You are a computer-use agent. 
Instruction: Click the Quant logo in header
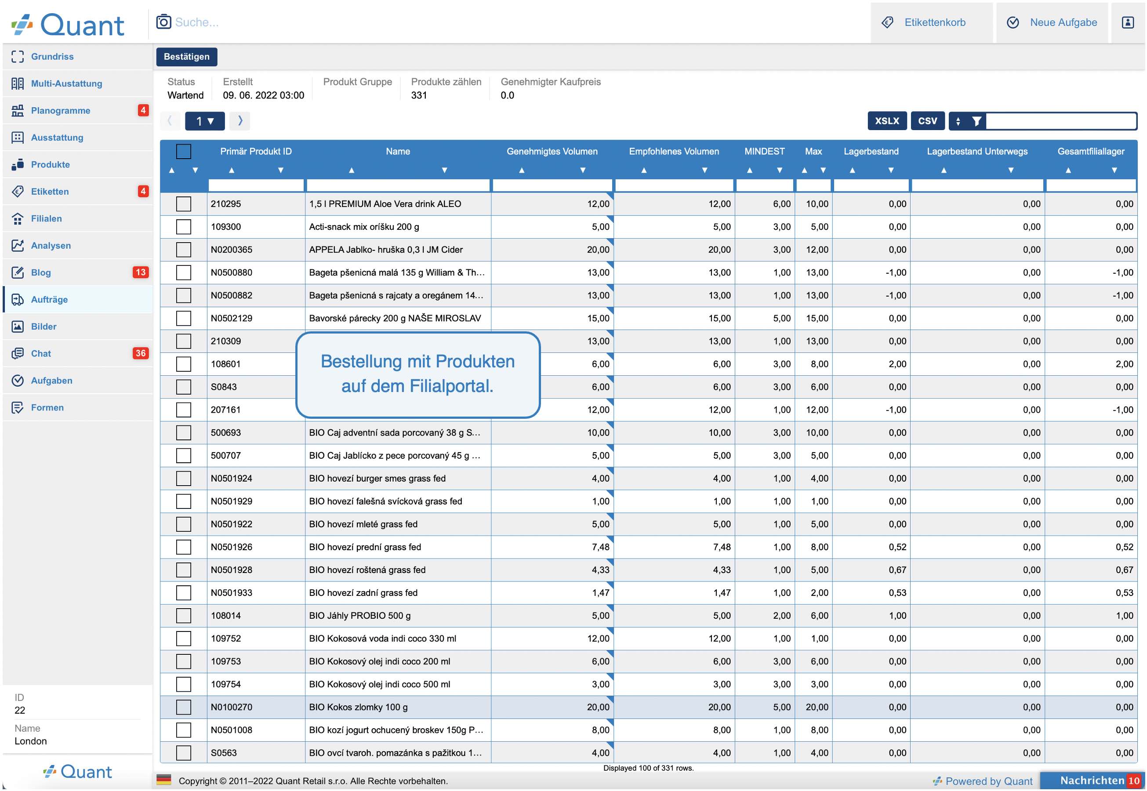tap(68, 25)
